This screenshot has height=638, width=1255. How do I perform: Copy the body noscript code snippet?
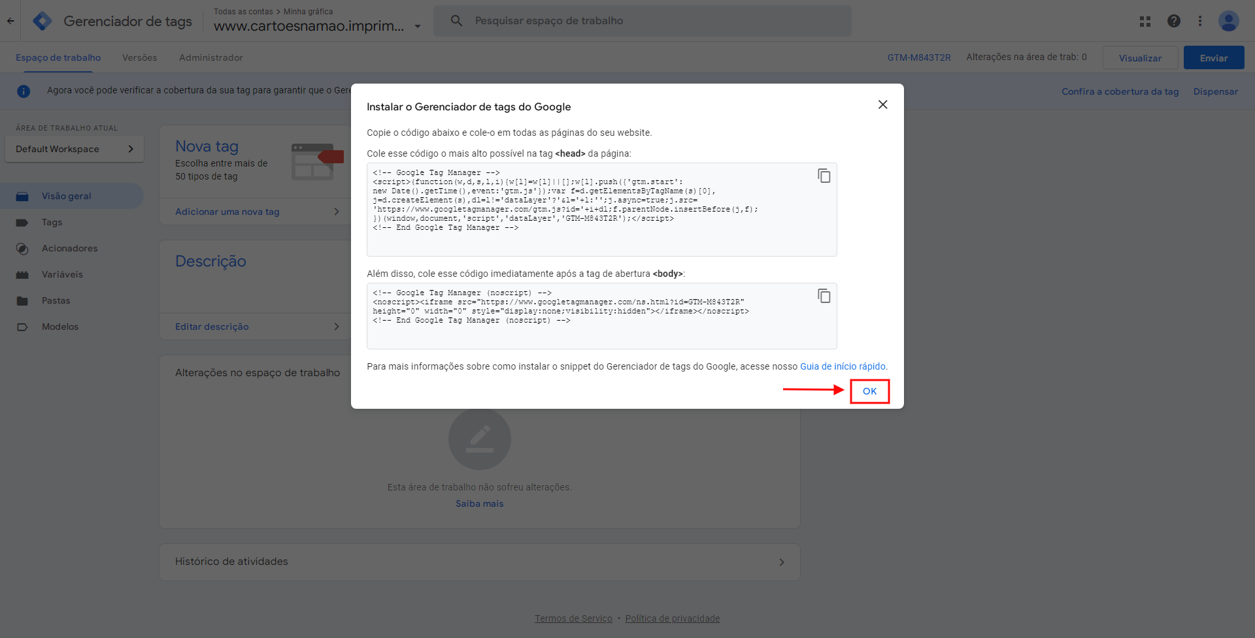pyautogui.click(x=824, y=296)
